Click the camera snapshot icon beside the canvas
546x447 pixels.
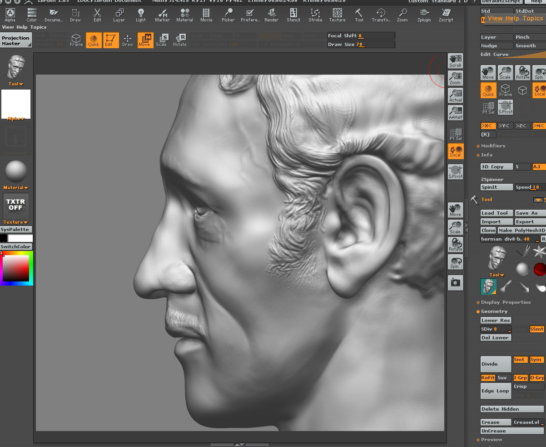[x=455, y=283]
